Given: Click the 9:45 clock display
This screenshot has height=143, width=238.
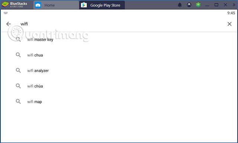Looking at the screenshot, I should coord(231,13).
